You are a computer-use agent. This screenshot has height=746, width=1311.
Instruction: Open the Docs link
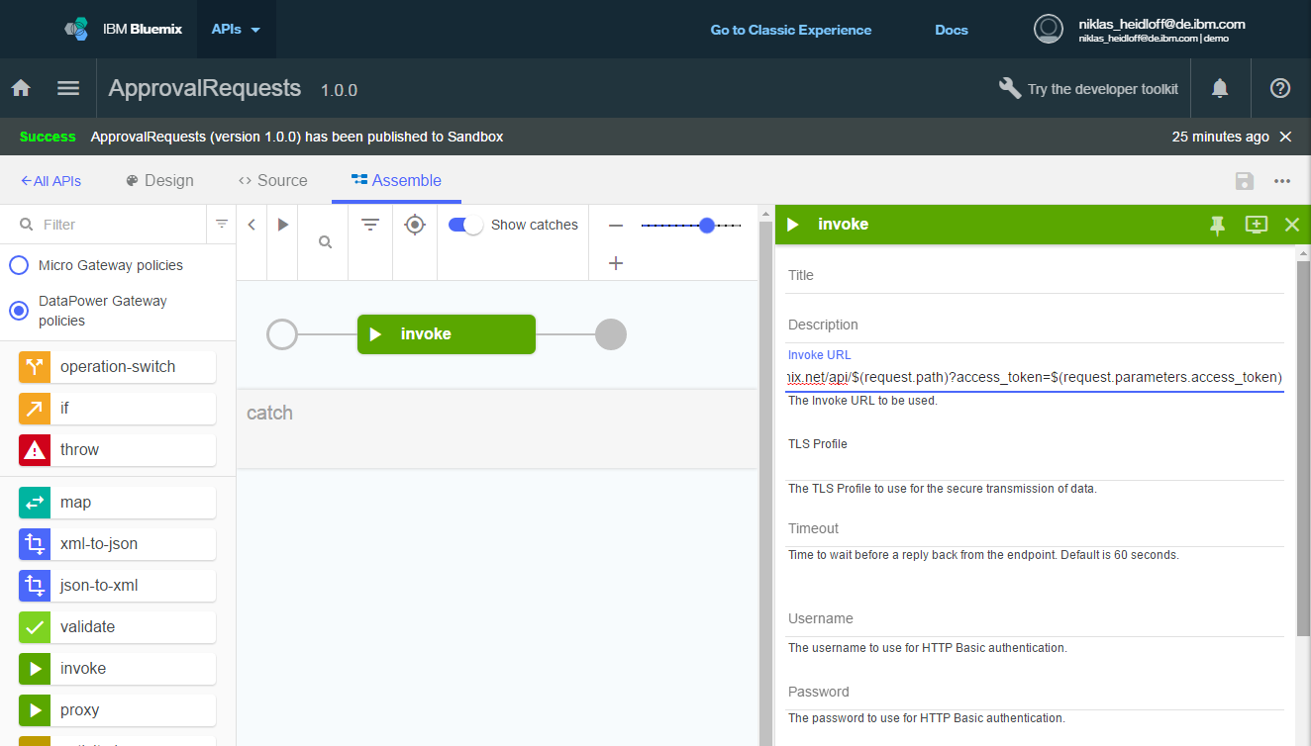tap(952, 30)
